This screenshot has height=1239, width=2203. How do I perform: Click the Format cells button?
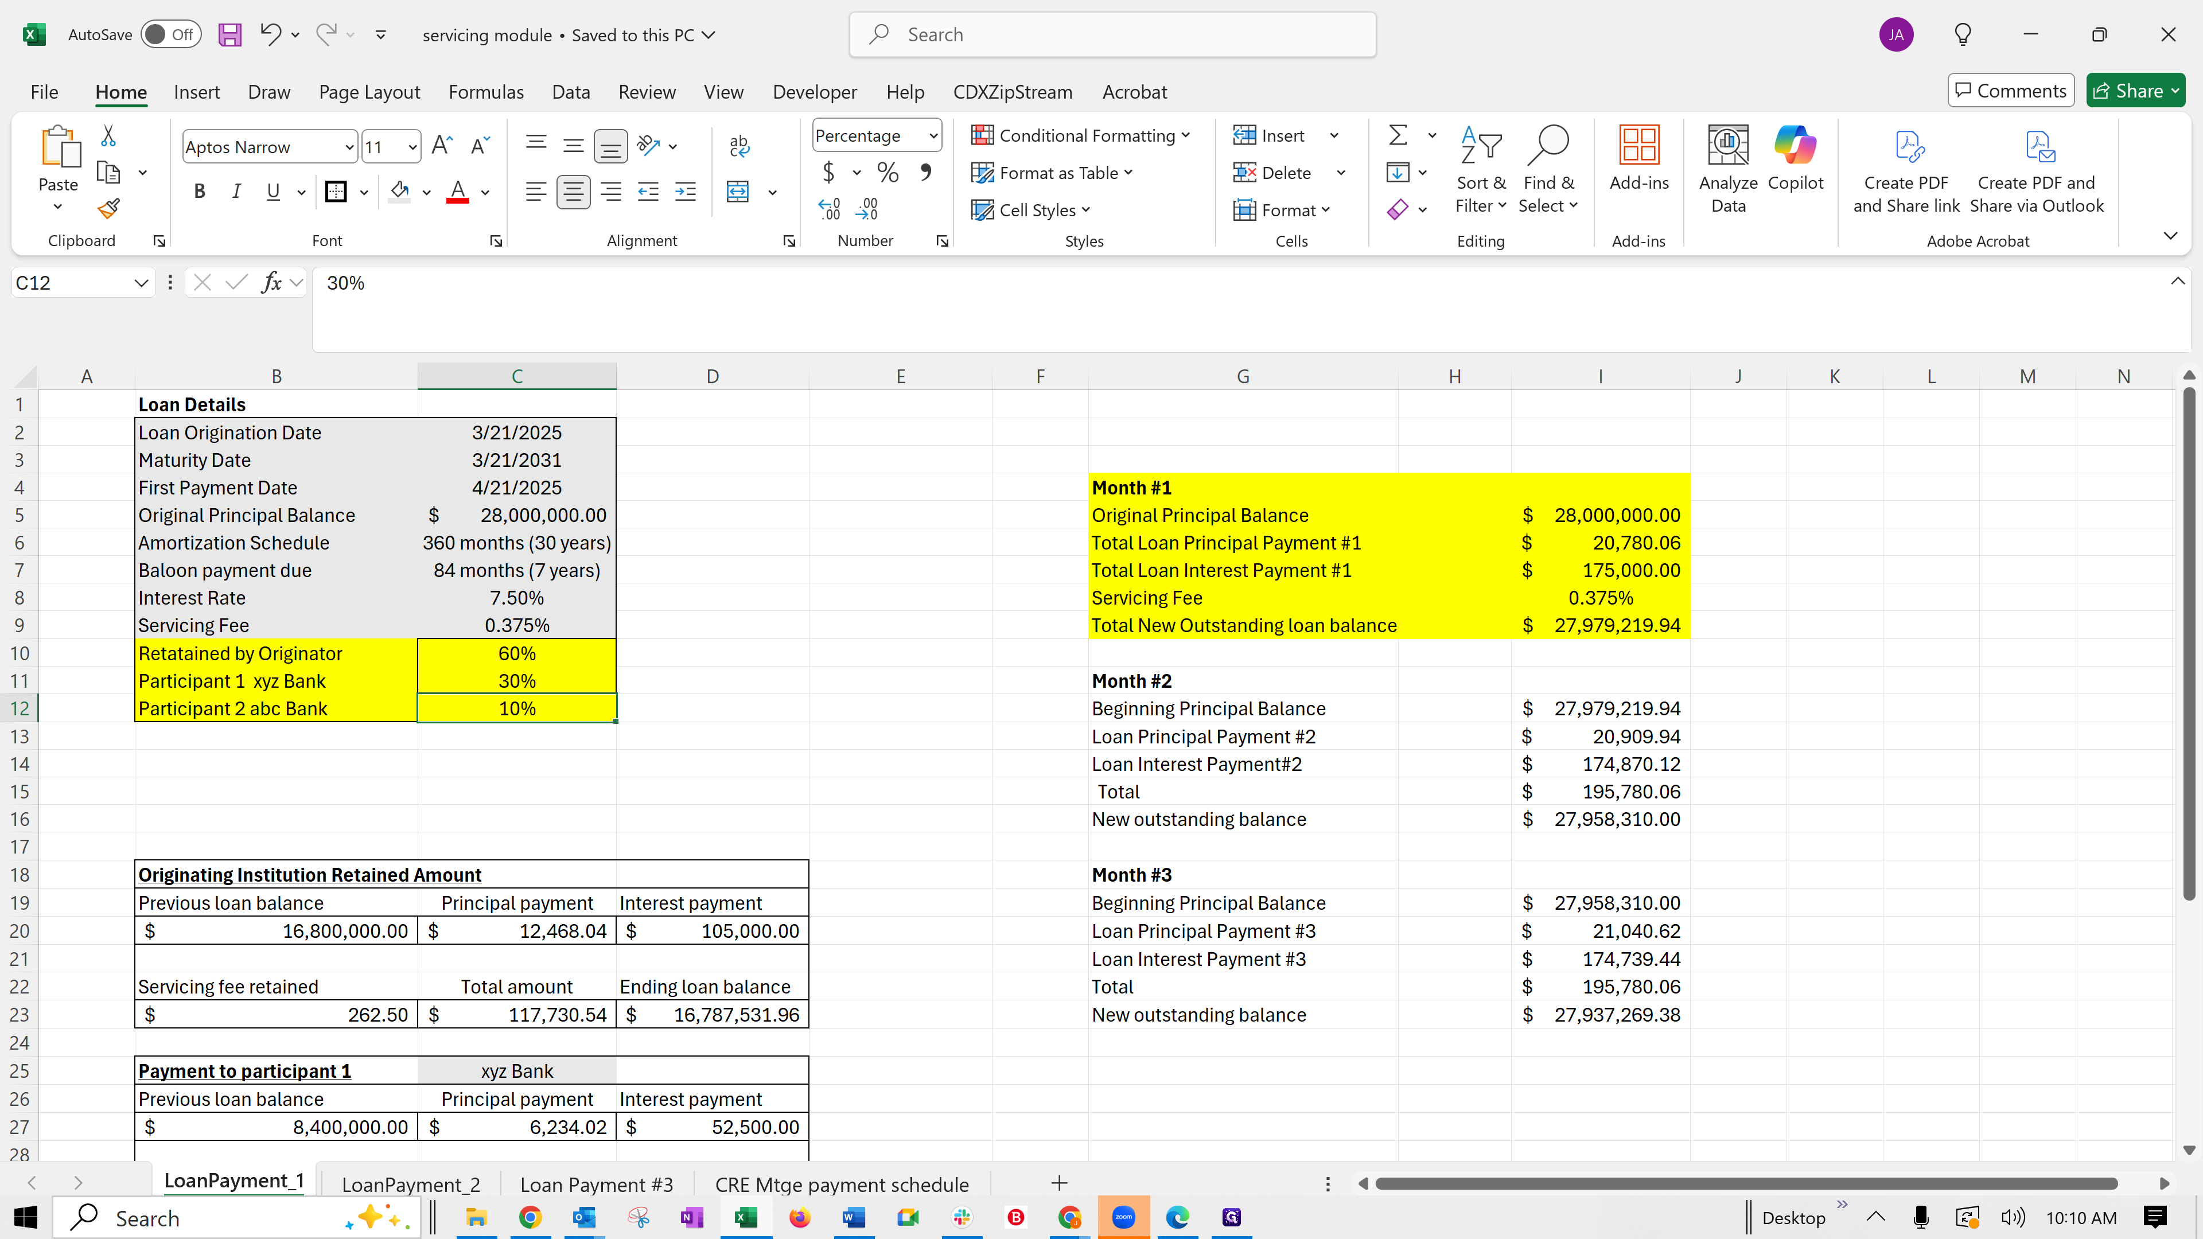point(1281,209)
